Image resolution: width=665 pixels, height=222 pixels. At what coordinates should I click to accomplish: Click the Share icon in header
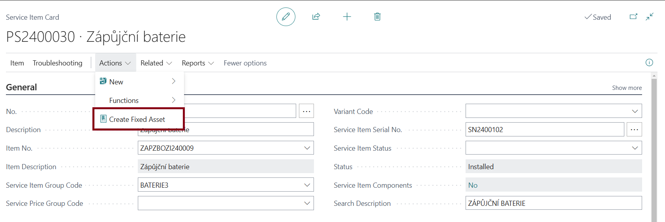click(316, 17)
